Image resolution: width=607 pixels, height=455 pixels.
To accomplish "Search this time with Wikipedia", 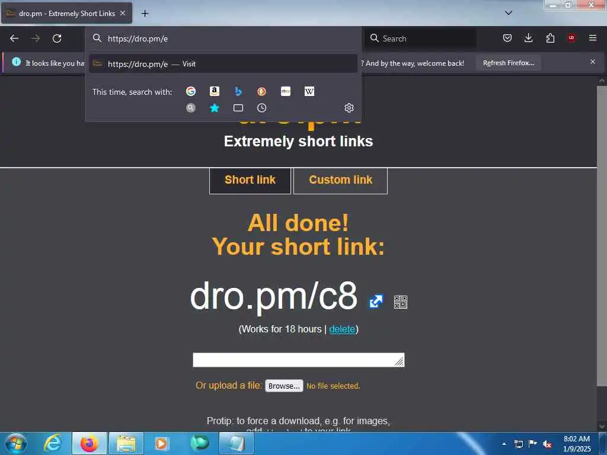I will pos(309,91).
